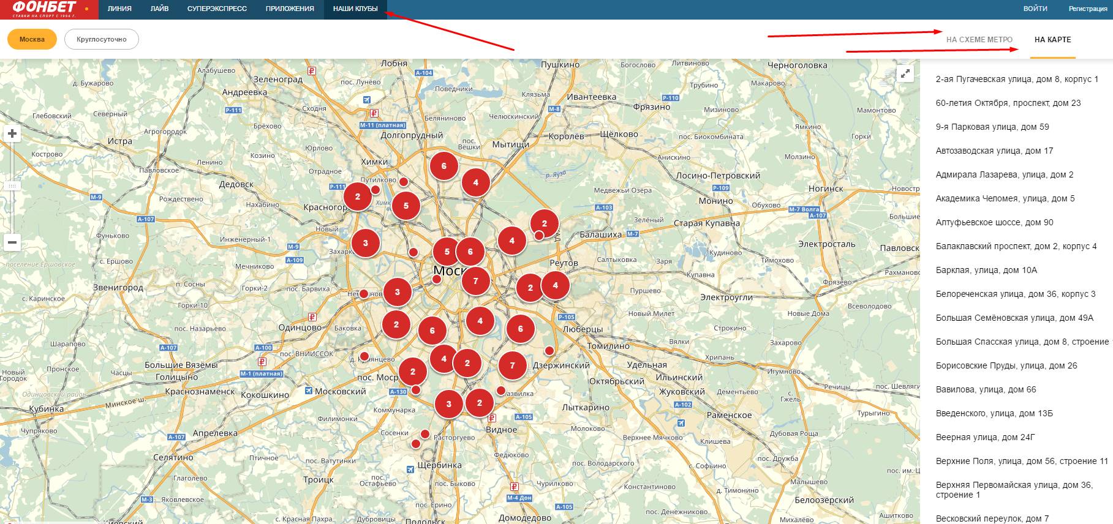The width and height of the screenshot is (1113, 524).
Task: Open cluster marker 6 near Люберцы
Action: click(521, 329)
